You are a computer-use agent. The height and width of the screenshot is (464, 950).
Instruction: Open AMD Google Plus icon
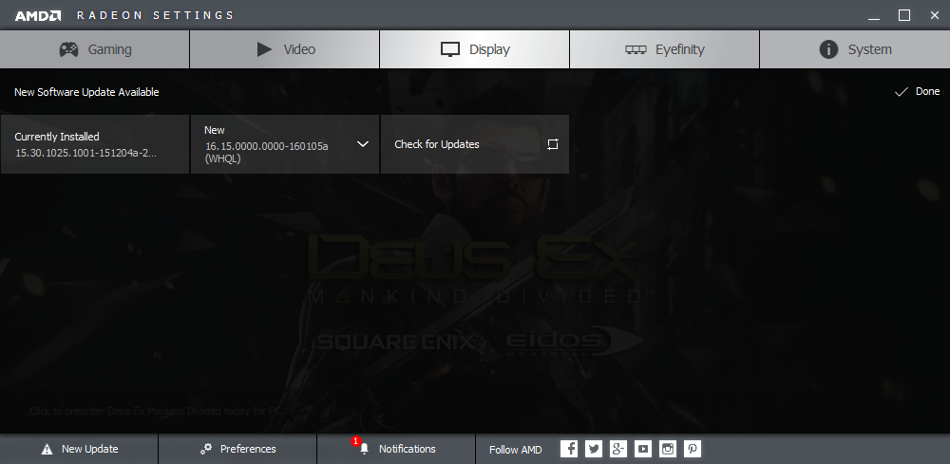point(618,449)
